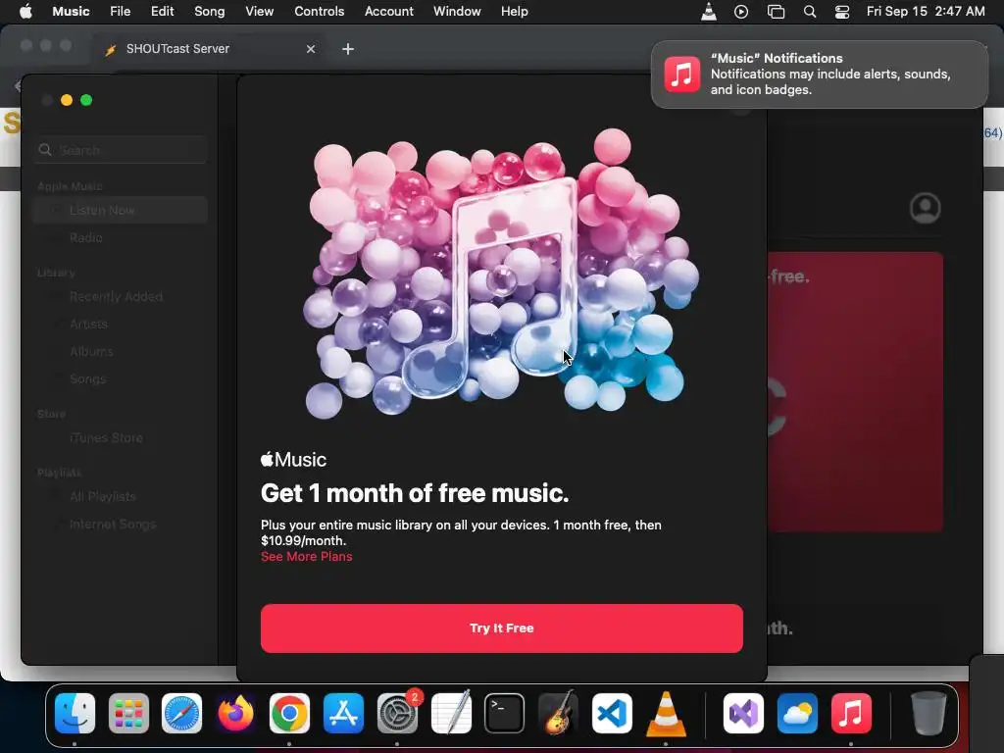Viewport: 1004px width, 753px height.
Task: Open iTunes Store in the sidebar
Action: pos(121,438)
